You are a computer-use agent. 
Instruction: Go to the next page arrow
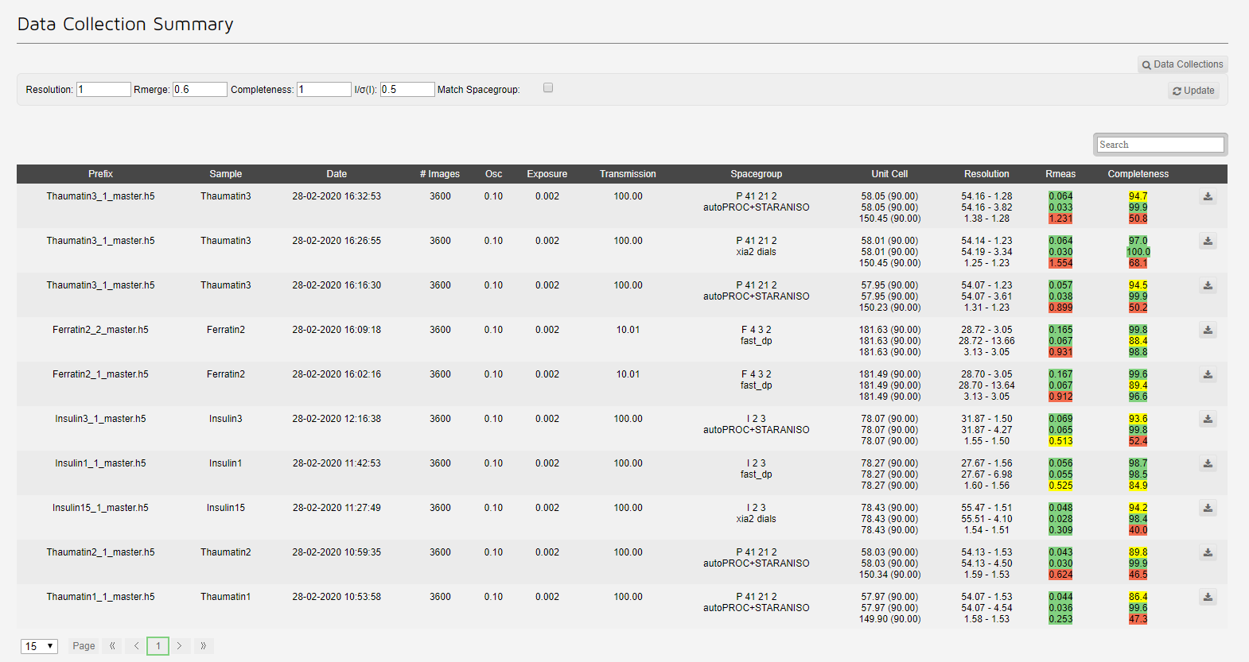tap(180, 646)
